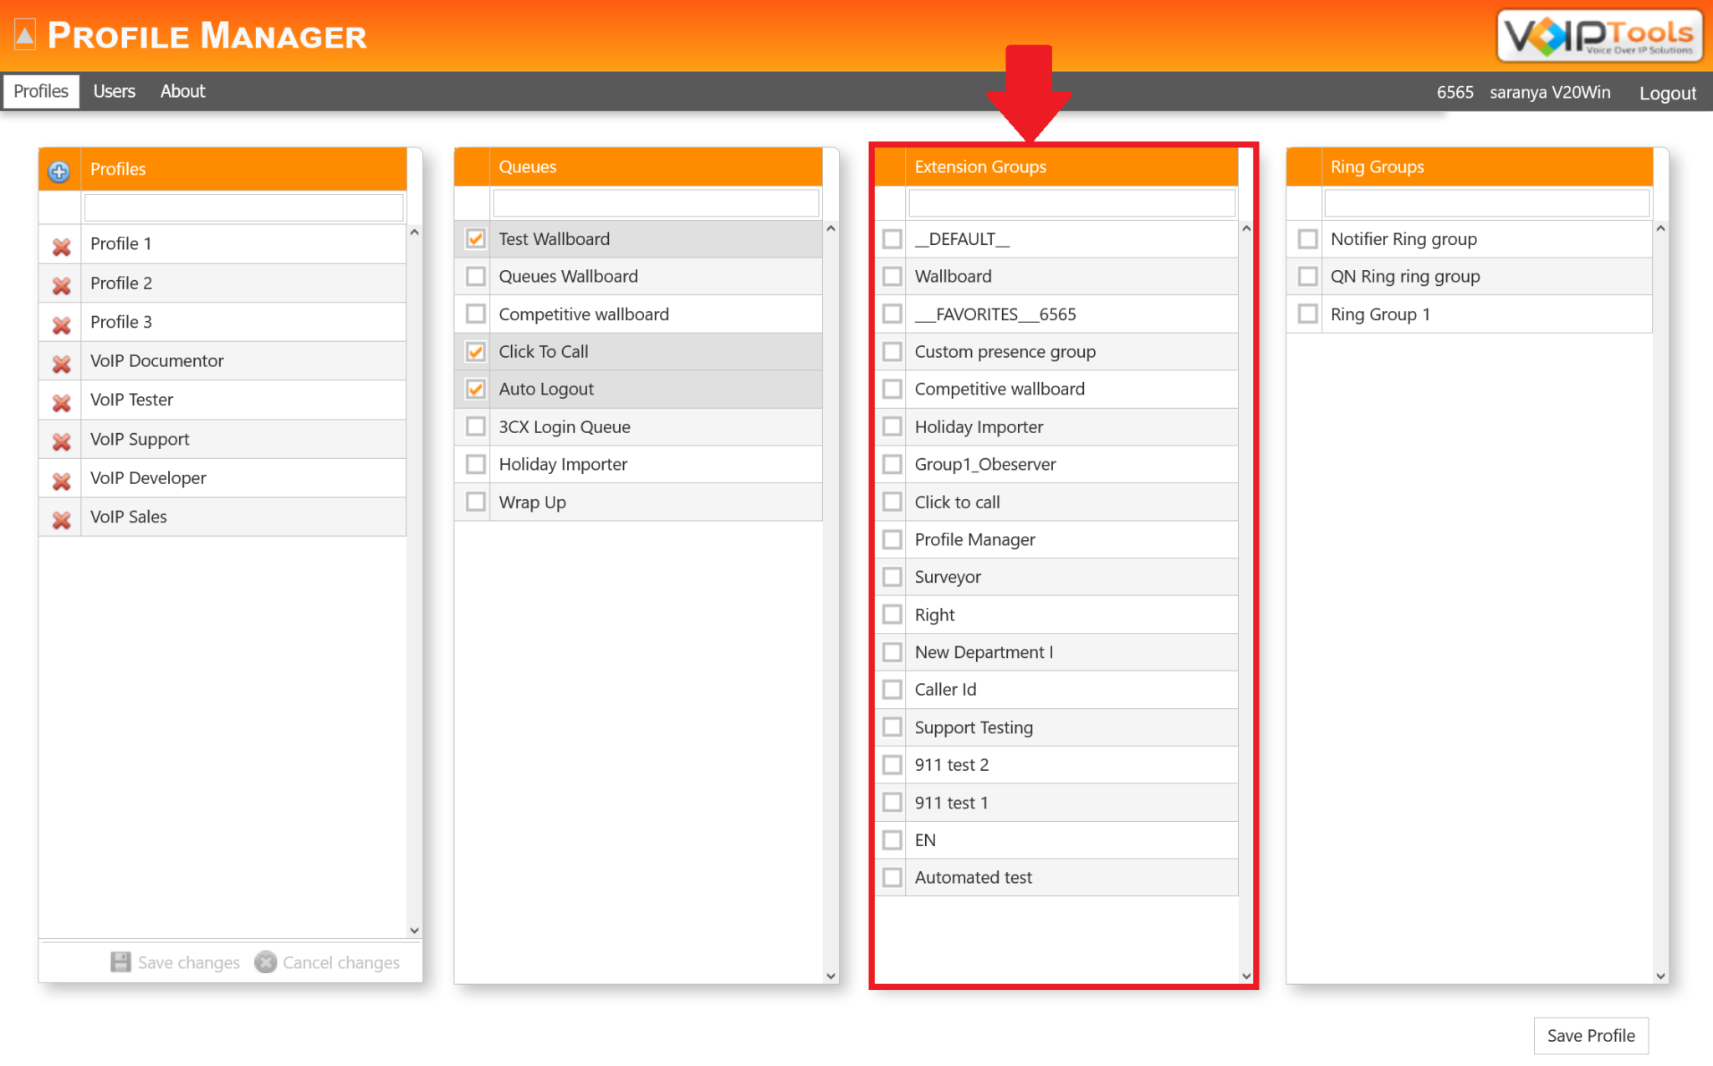The image size is (1713, 1066).
Task: Enable the Notifier Ring group checkbox
Action: 1306,238
